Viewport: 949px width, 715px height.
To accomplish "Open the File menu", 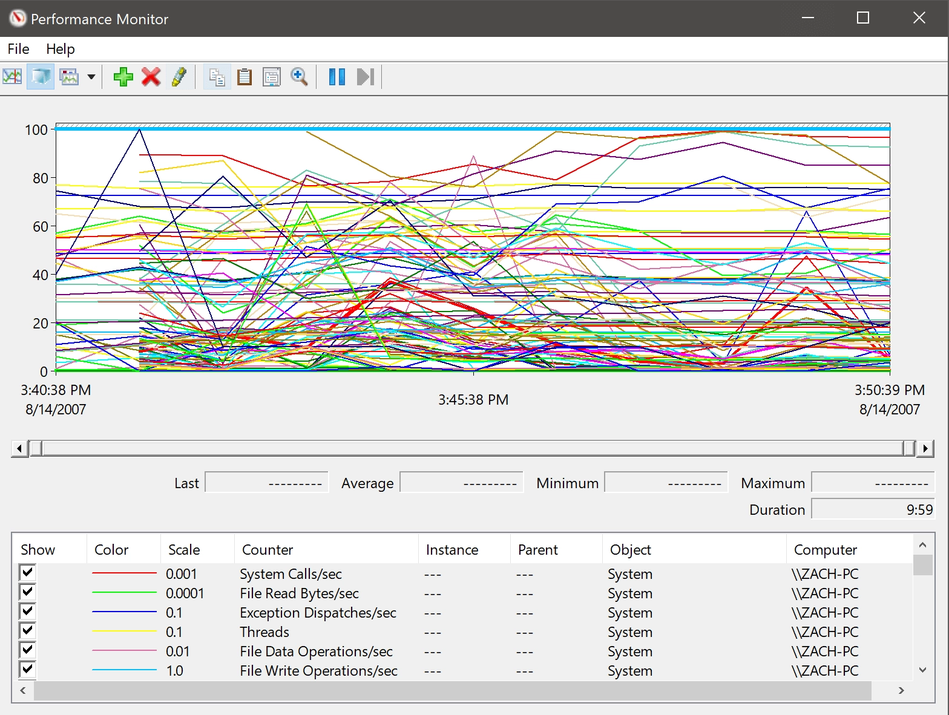I will pyautogui.click(x=18, y=49).
